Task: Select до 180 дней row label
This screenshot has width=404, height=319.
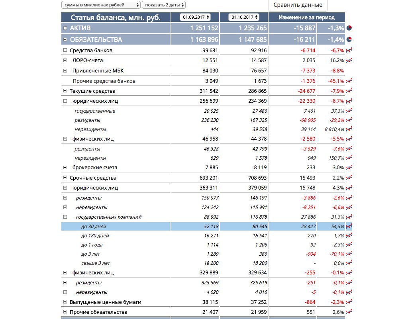Action: [x=95, y=236]
